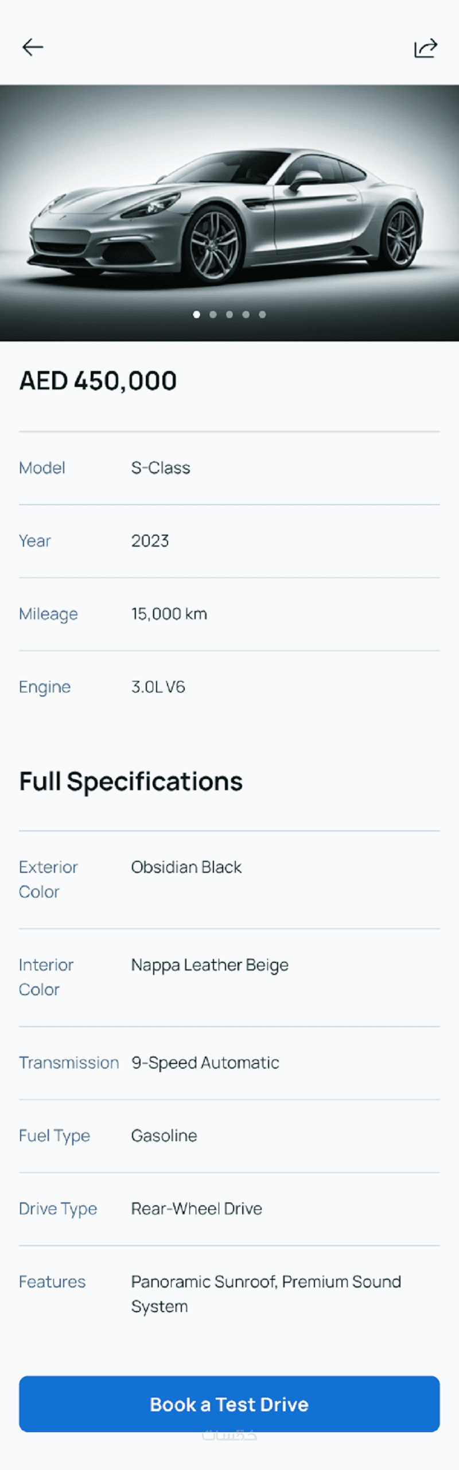This screenshot has width=459, height=1470.
Task: Tap the 9-Speed Automatic transmission value
Action: 205,1063
